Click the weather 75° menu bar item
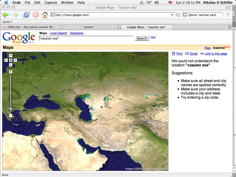This screenshot has height=177, width=236. click(x=146, y=2)
